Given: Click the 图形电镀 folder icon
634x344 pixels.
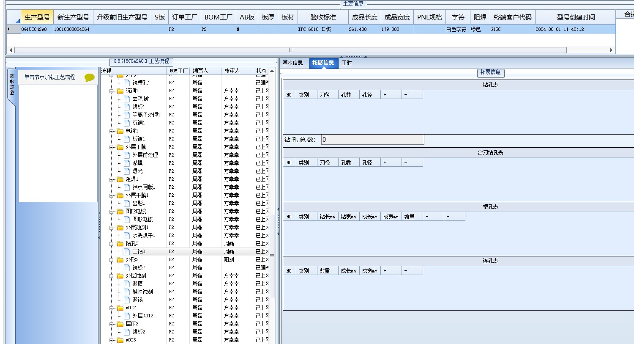Looking at the screenshot, I should 120,212.
